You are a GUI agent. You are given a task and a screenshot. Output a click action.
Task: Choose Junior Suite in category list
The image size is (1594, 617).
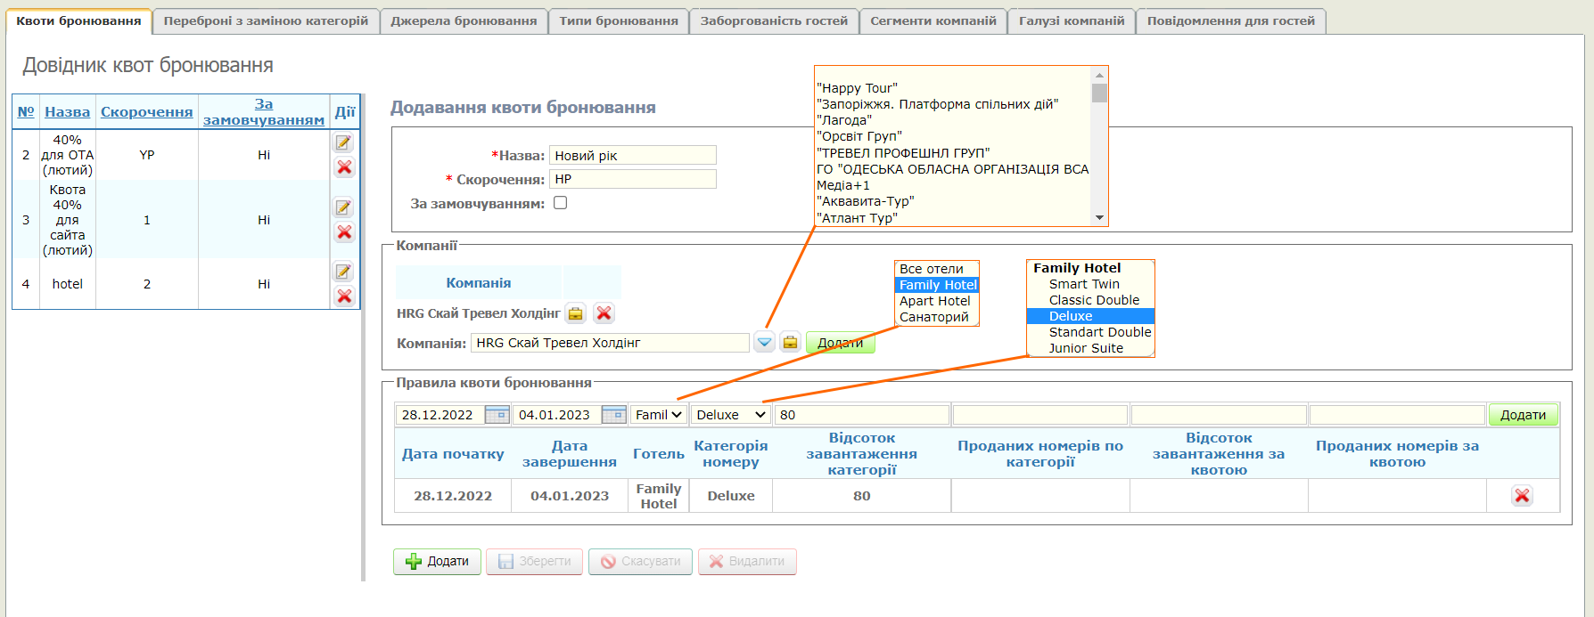[1086, 348]
